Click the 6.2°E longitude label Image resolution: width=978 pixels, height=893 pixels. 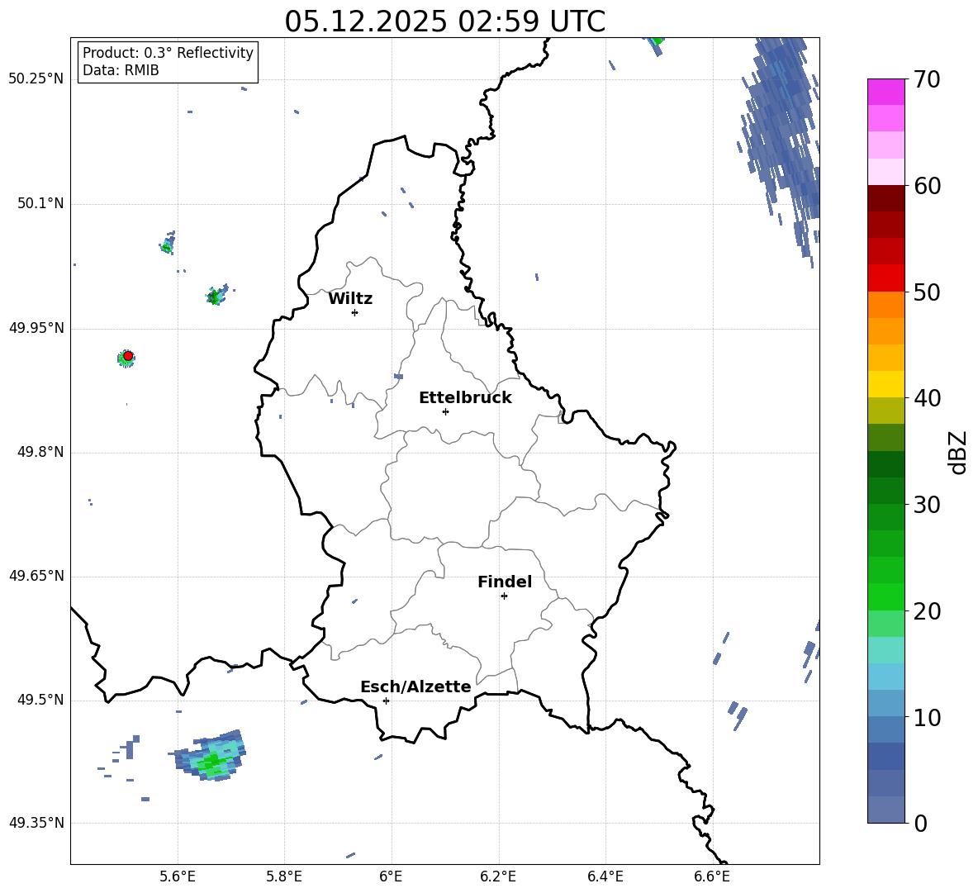(498, 877)
